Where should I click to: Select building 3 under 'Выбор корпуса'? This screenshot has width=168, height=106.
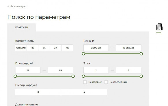pos(38,92)
